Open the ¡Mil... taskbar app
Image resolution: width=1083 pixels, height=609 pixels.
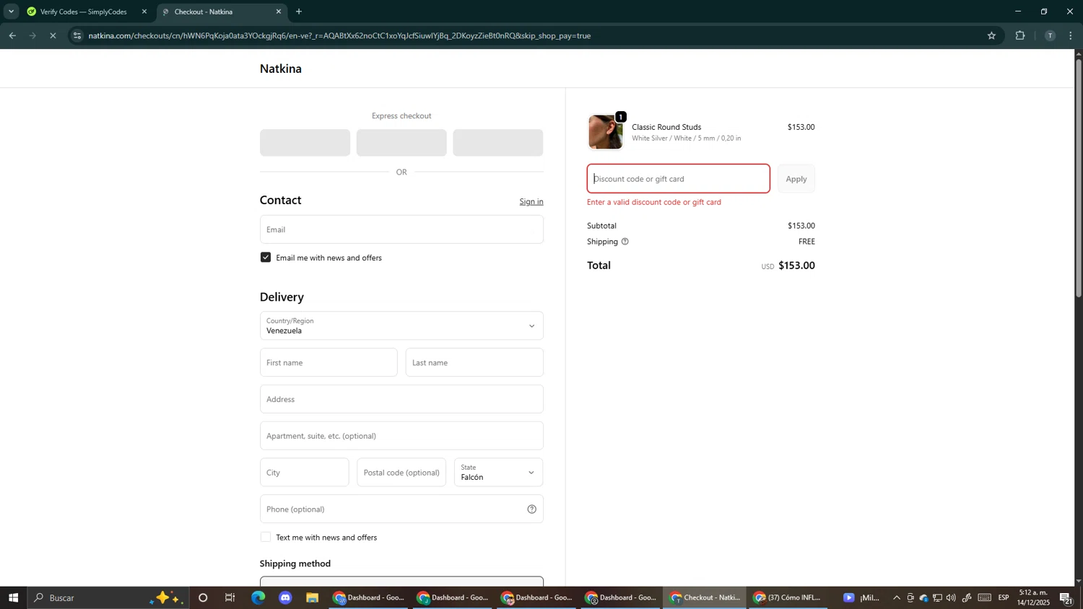861,597
